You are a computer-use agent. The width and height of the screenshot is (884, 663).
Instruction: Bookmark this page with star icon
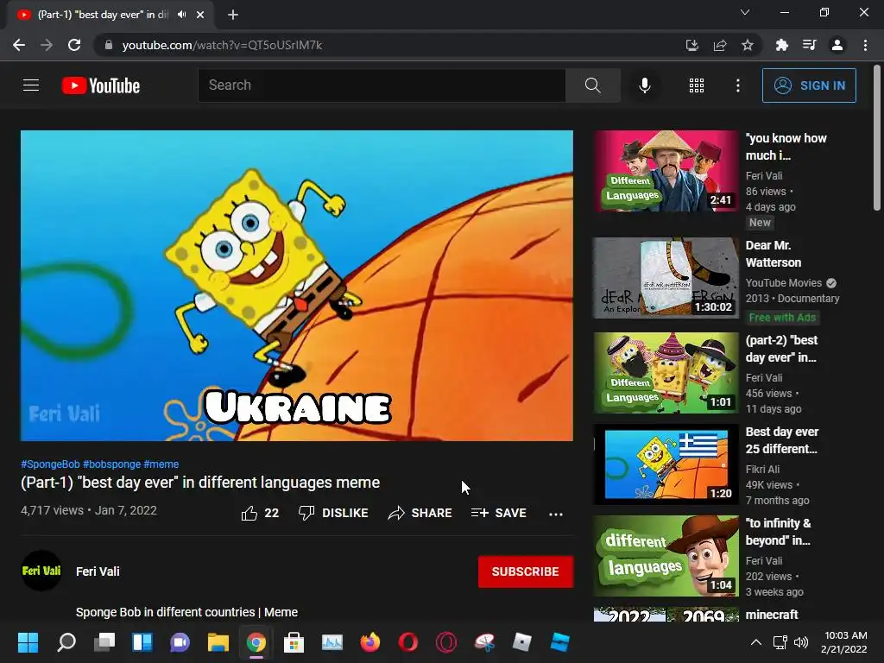747,45
